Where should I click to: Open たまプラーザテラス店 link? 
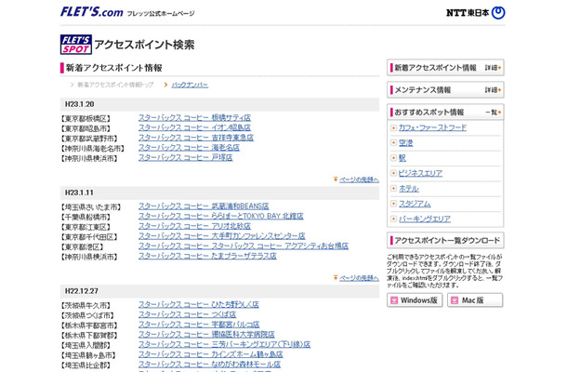tap(207, 256)
